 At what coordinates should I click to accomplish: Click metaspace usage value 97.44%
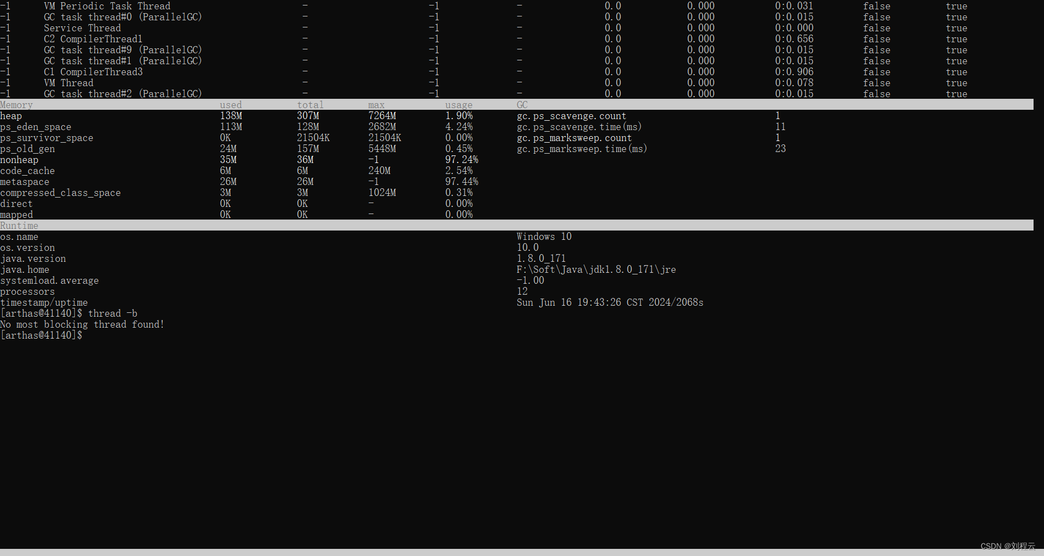[462, 182]
